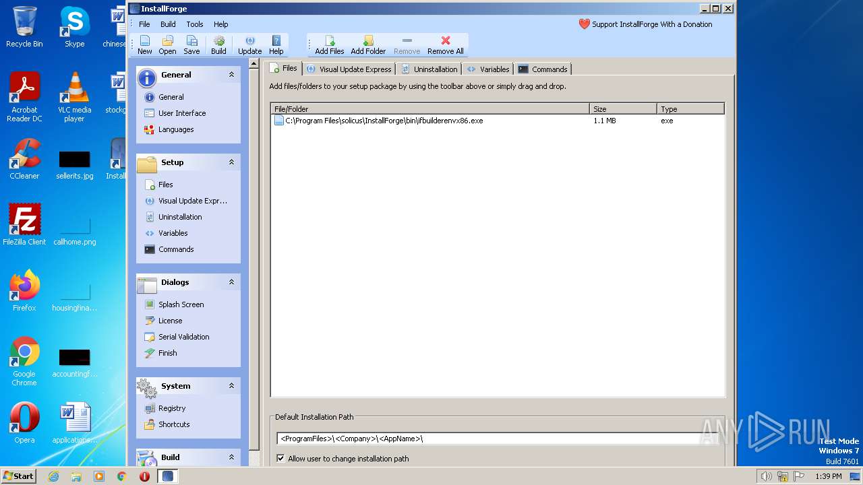Clear the list with Remove All

(446, 45)
